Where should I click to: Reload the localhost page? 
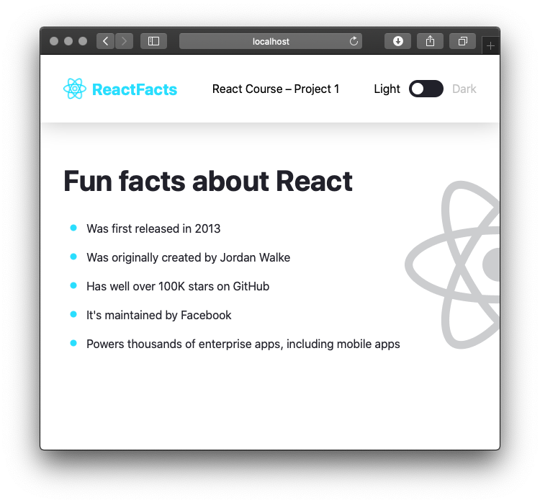pos(354,41)
